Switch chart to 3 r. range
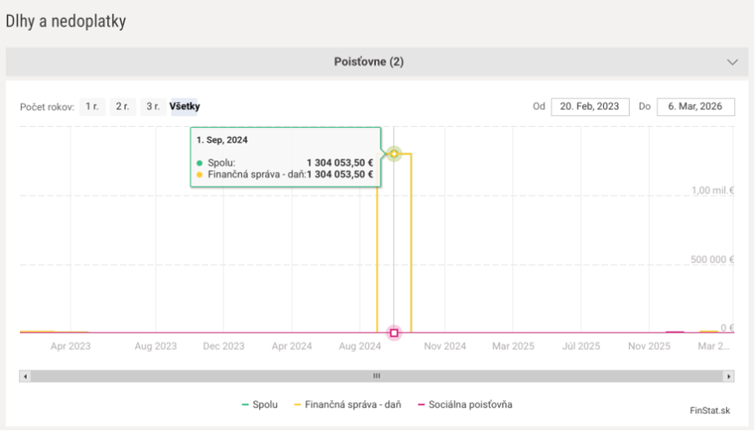Viewport: 756px width, 431px height. click(x=152, y=107)
